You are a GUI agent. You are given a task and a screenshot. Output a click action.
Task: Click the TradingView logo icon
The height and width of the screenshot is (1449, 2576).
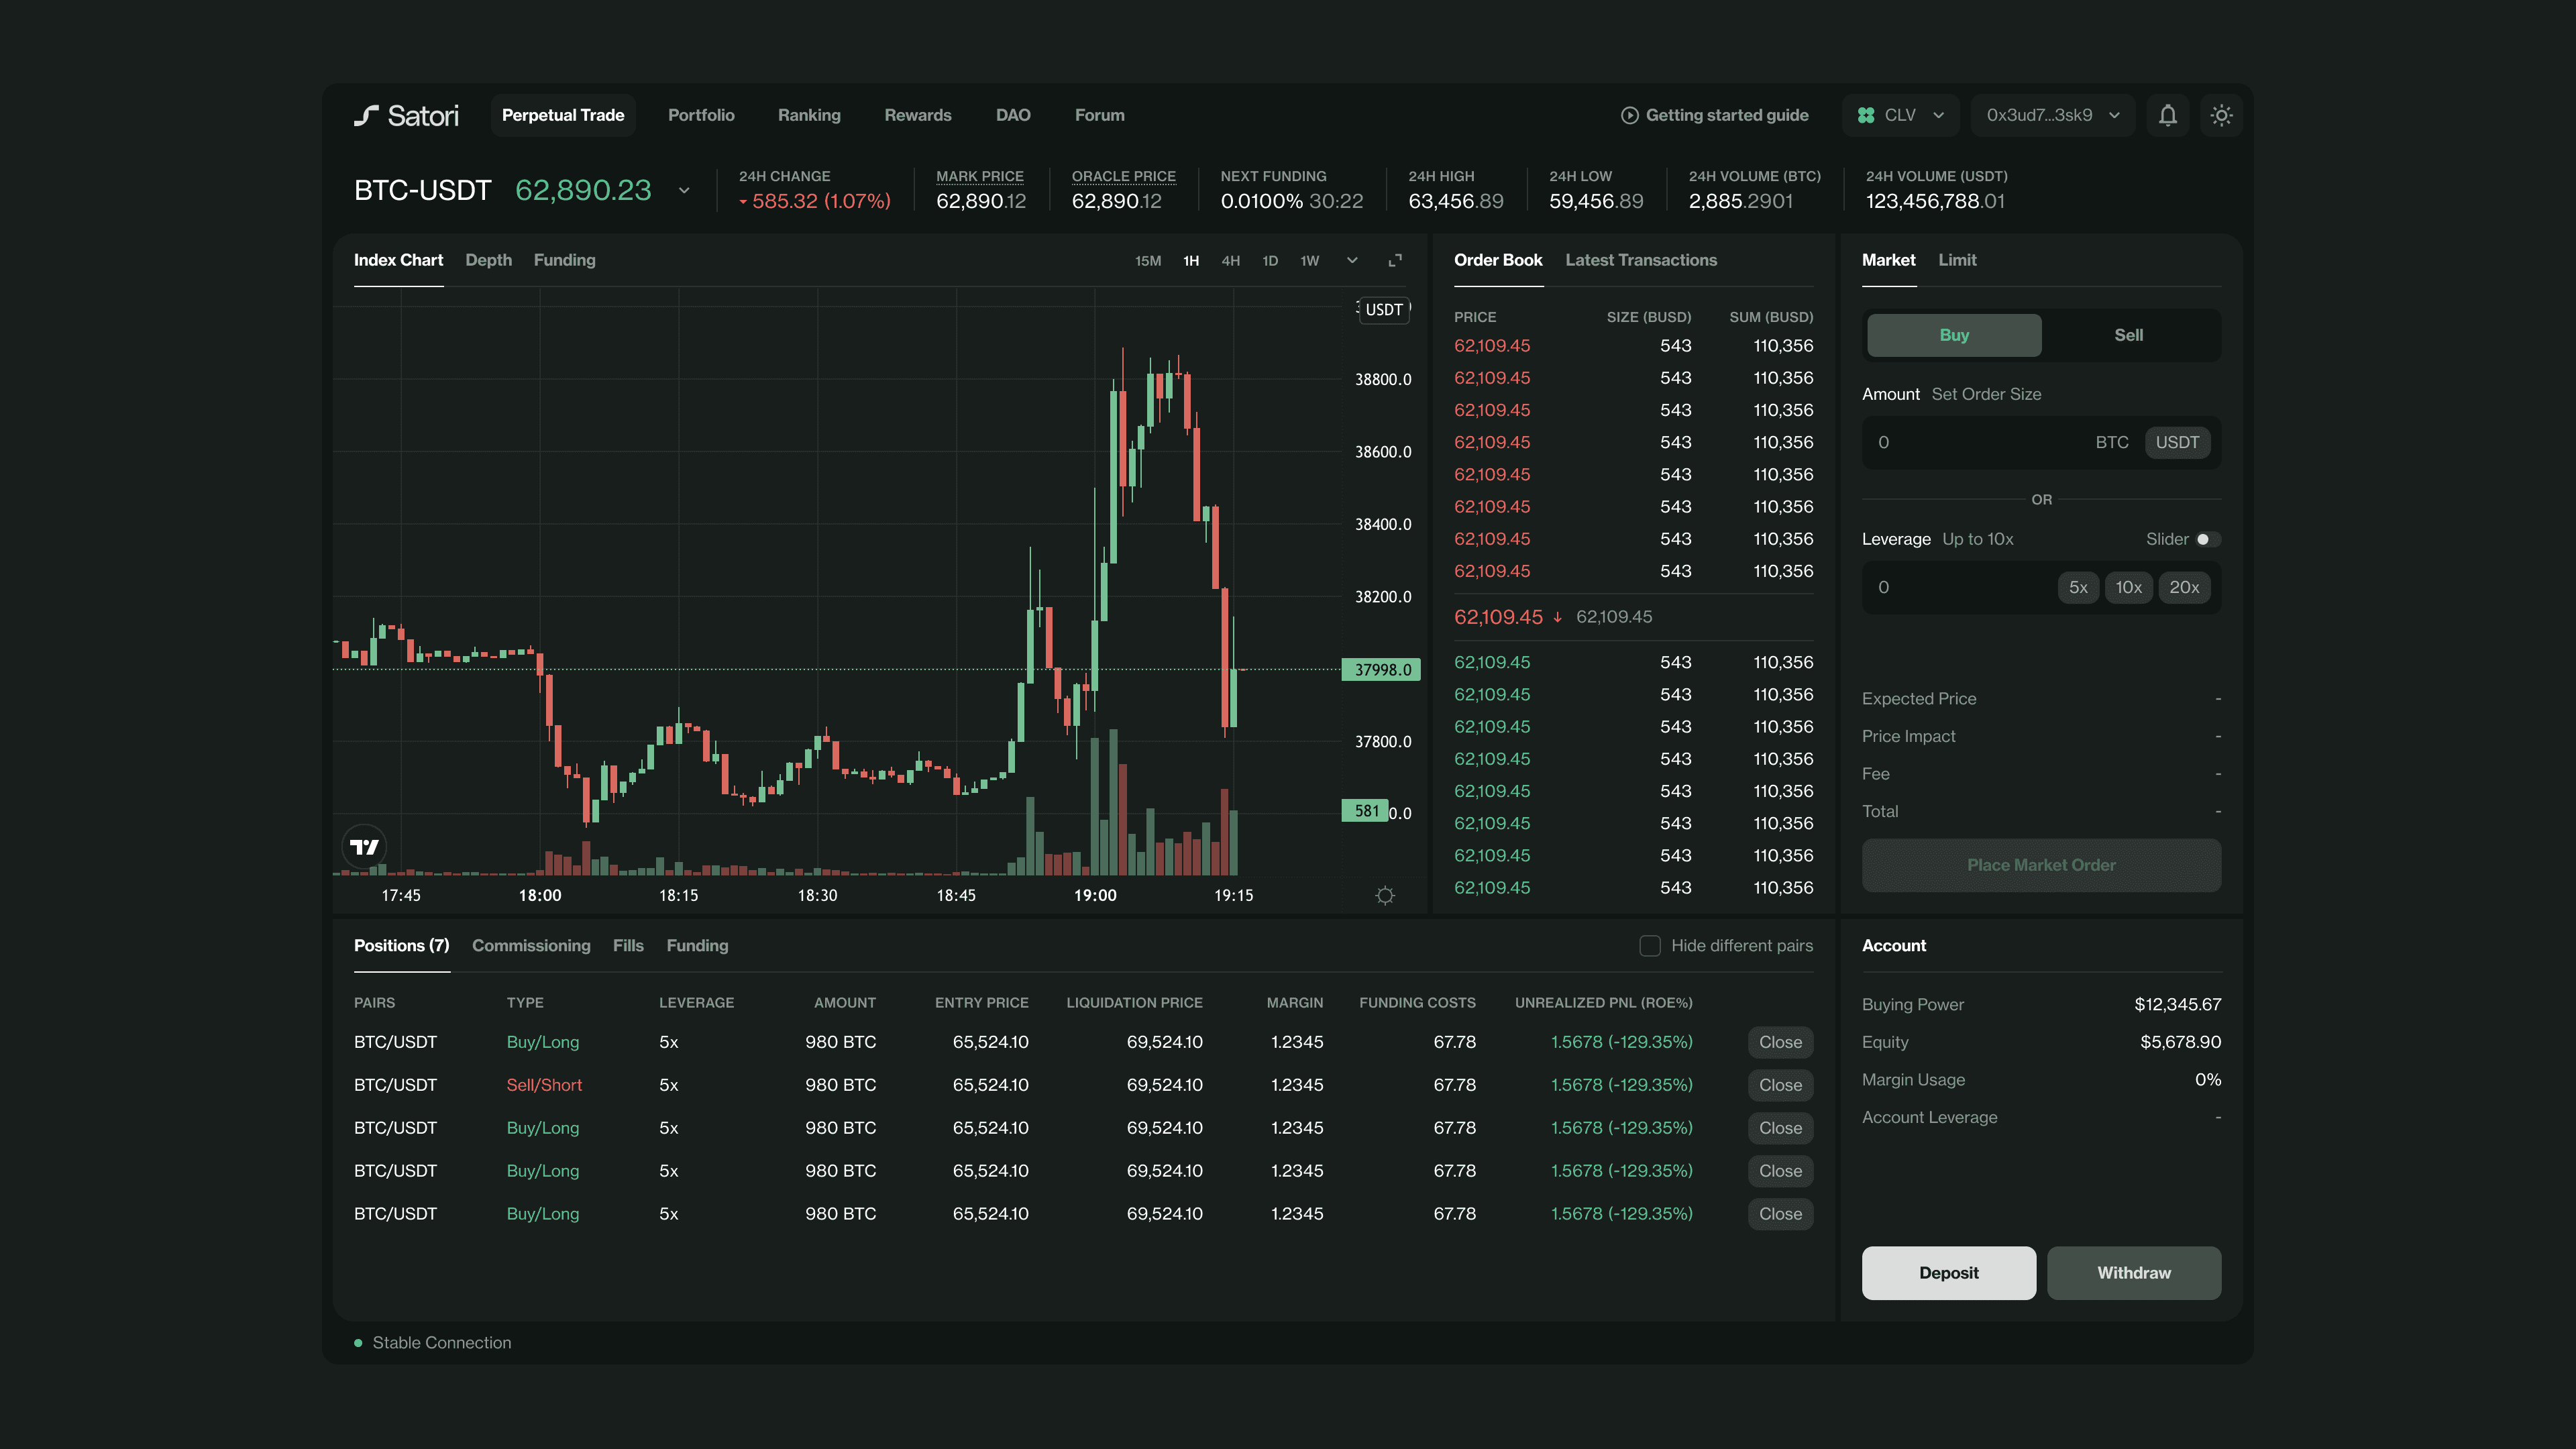click(364, 847)
